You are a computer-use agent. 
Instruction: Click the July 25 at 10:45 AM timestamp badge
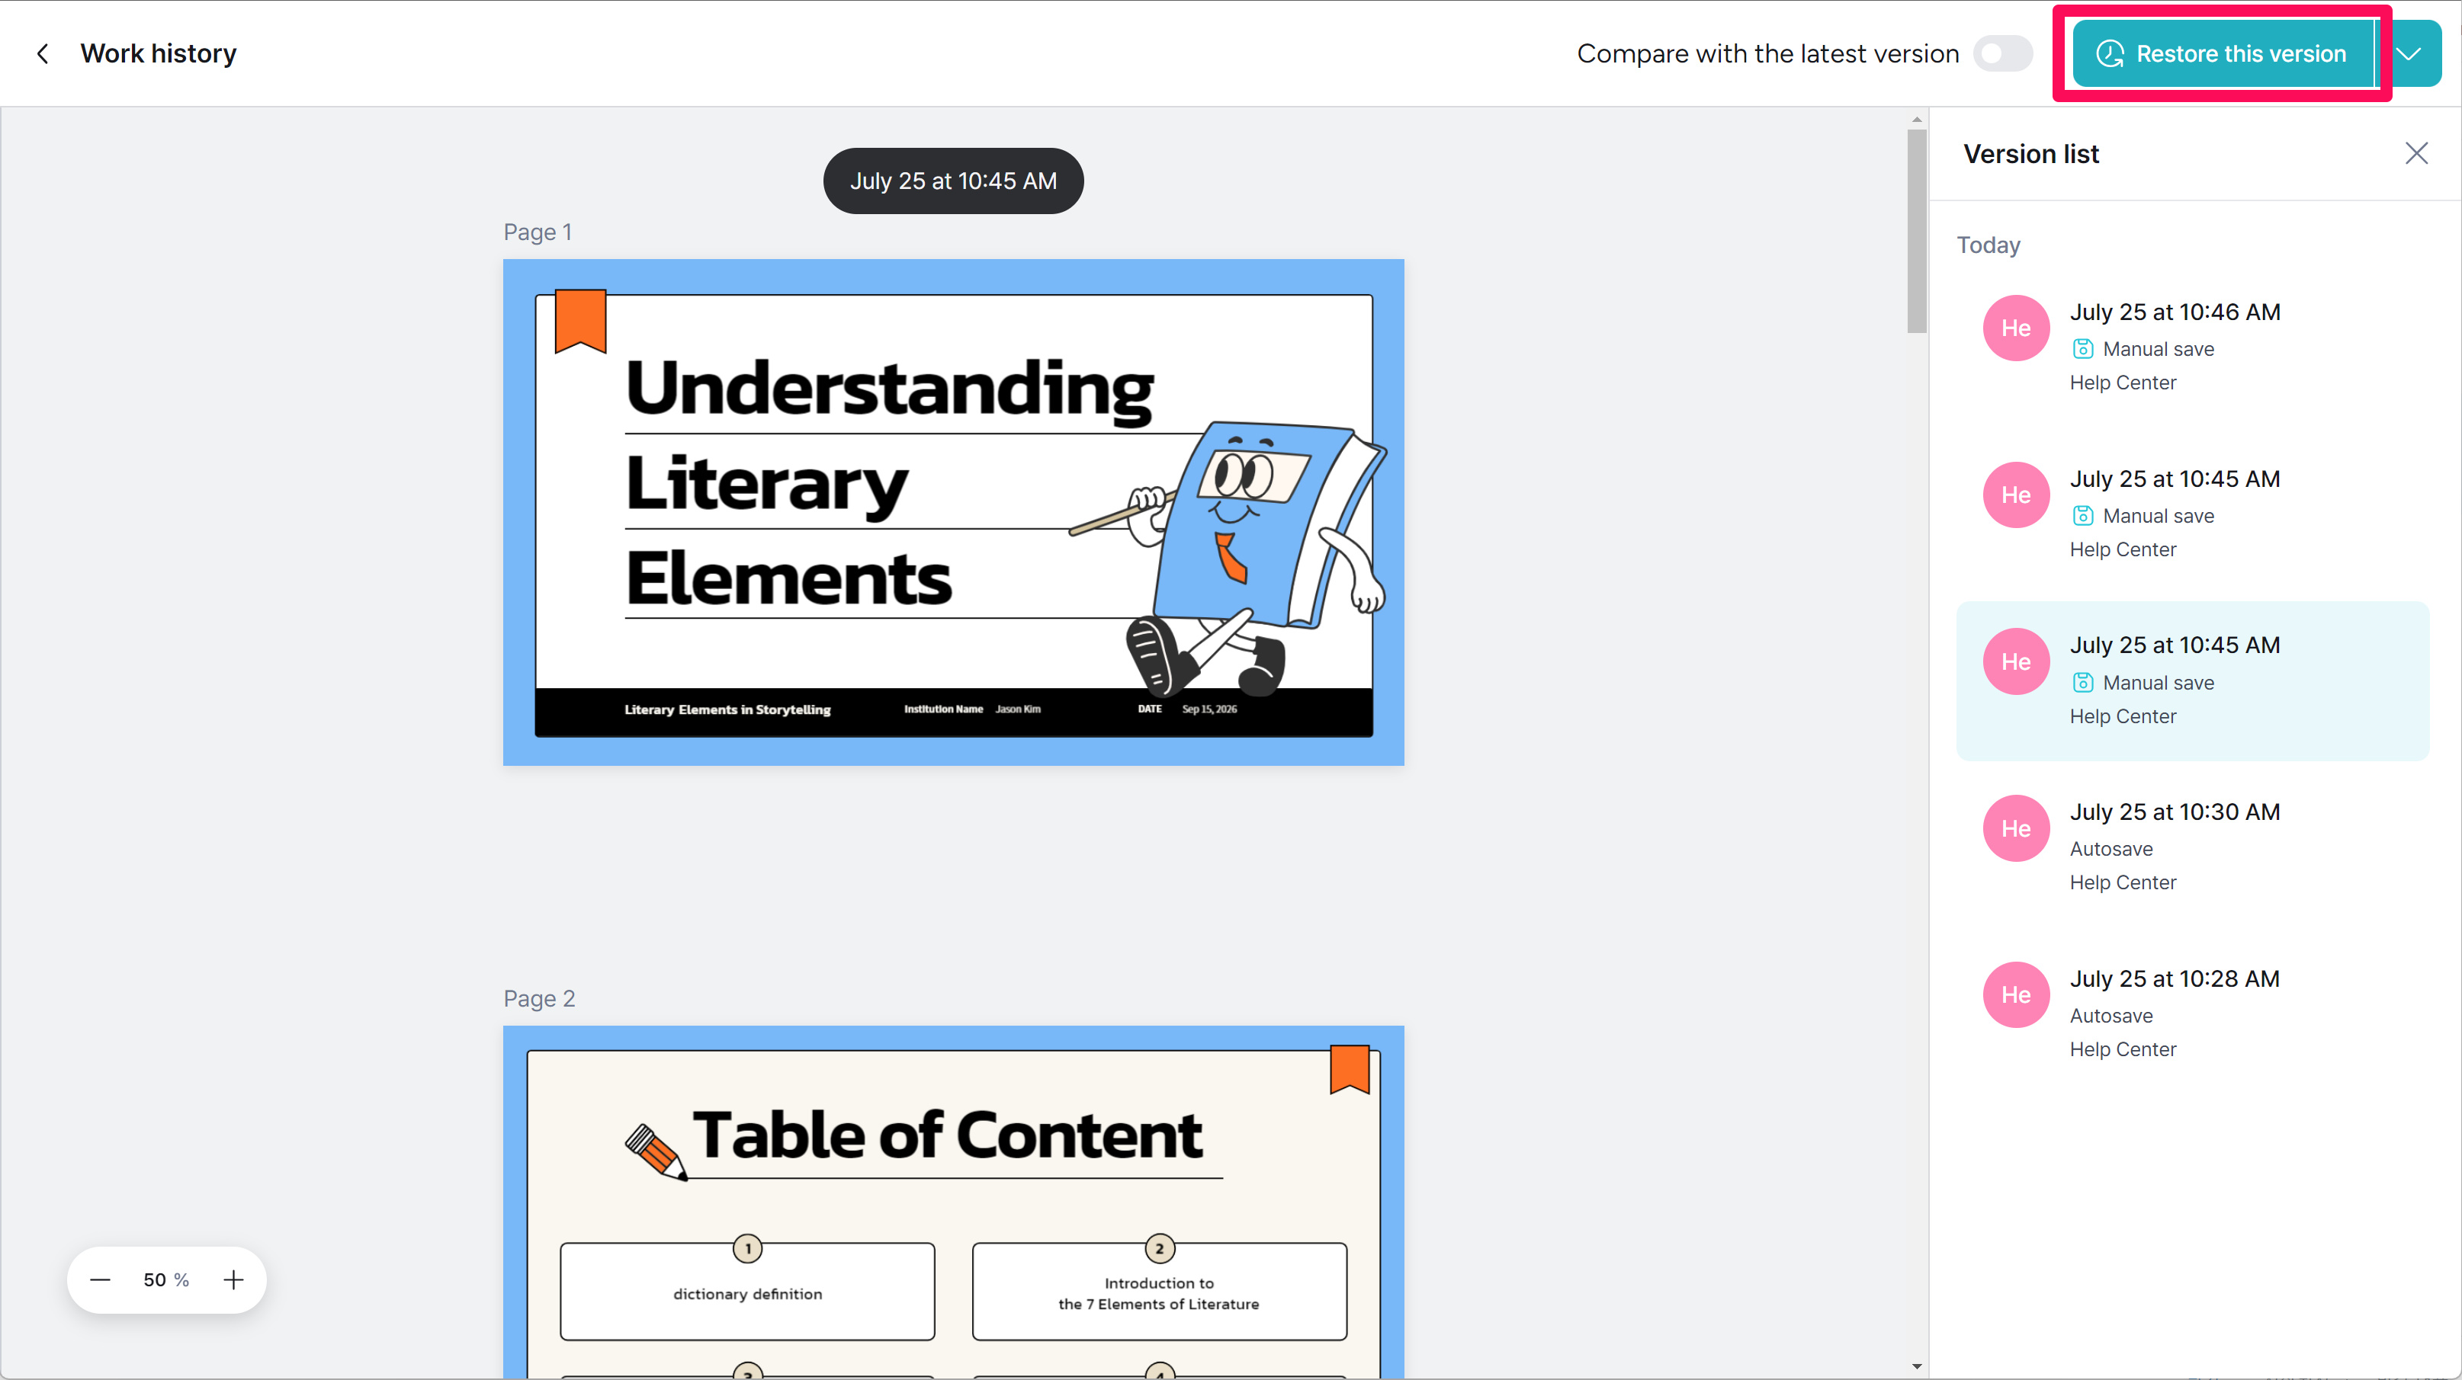point(953,181)
